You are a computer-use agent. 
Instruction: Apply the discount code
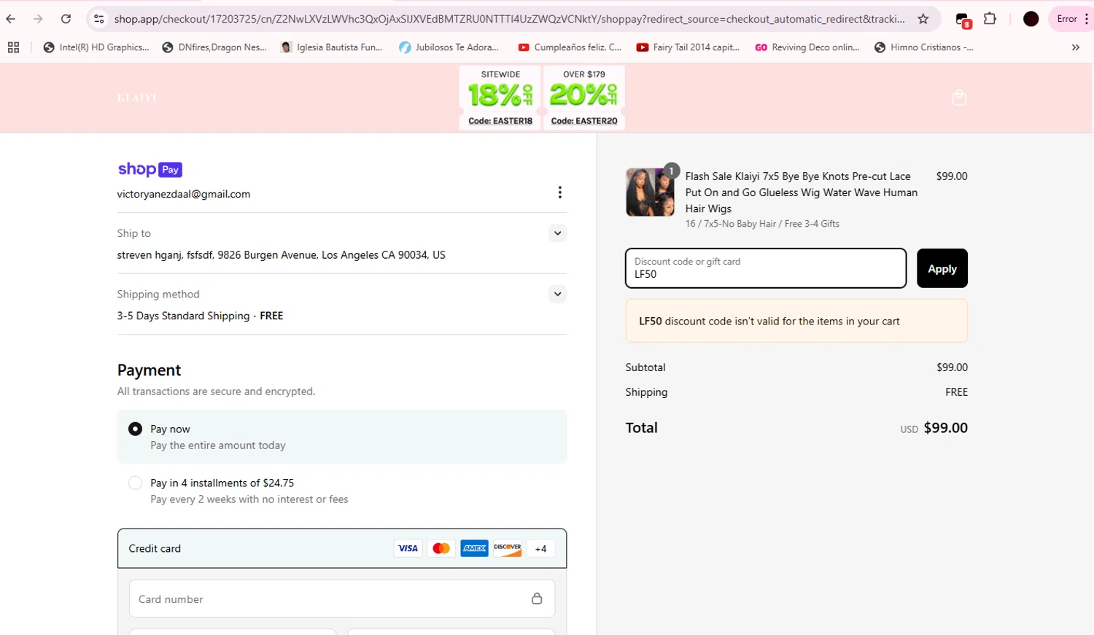click(x=942, y=268)
